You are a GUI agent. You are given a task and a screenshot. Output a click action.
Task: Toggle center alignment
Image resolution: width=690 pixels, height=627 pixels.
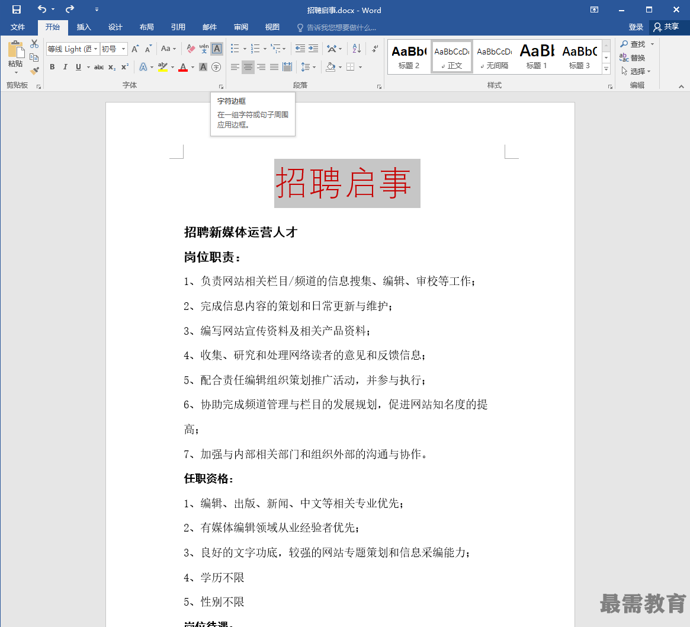point(248,67)
